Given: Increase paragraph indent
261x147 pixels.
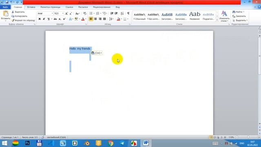Looking at the screenshot, I should [x=116, y=13].
